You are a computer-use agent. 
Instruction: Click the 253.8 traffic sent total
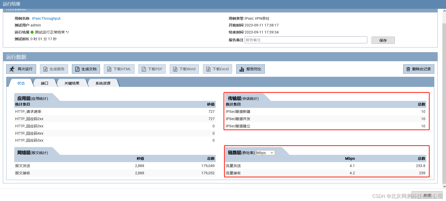pos(421,166)
